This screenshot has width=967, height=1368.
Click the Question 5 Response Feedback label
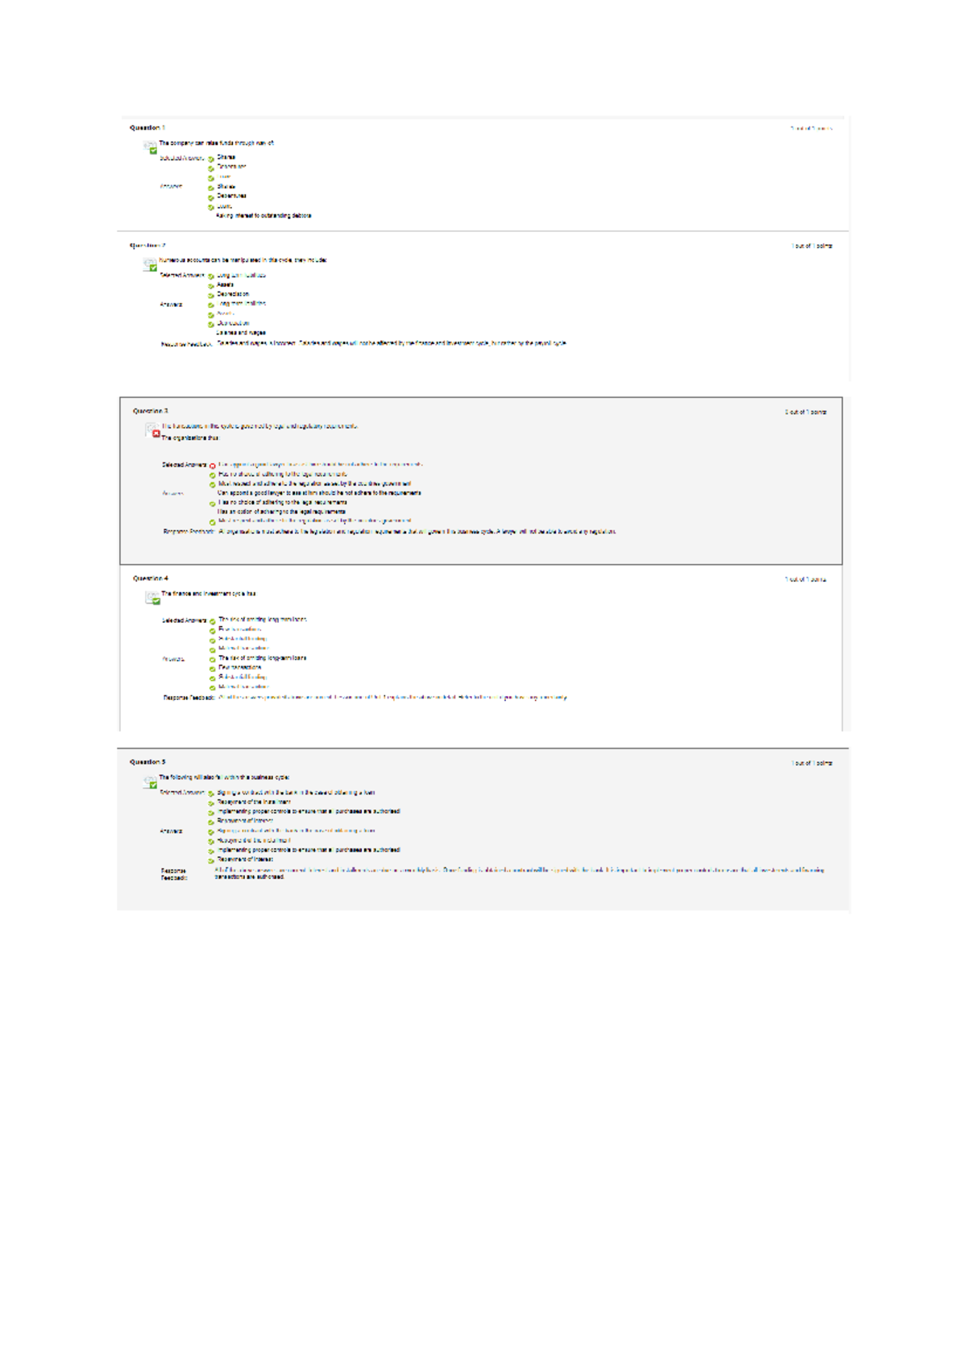[x=173, y=874]
